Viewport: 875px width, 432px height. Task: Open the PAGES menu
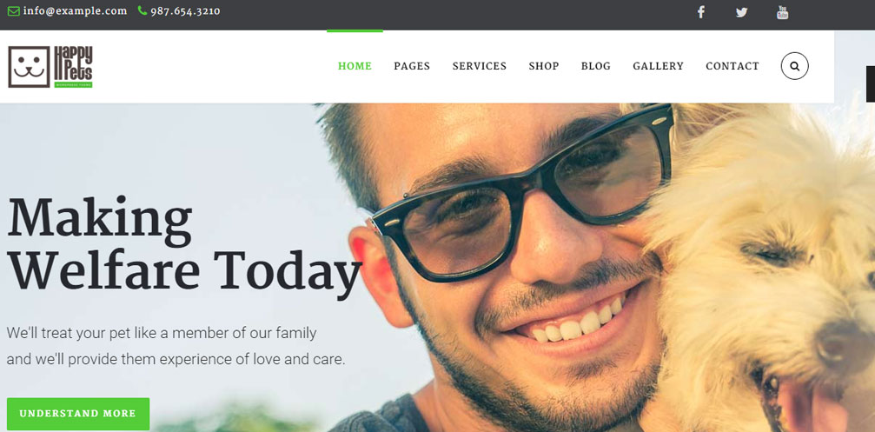click(x=412, y=66)
